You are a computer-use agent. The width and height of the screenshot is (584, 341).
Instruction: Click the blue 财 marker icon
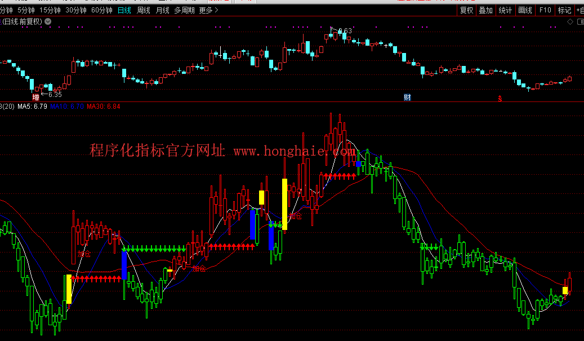pyautogui.click(x=407, y=97)
